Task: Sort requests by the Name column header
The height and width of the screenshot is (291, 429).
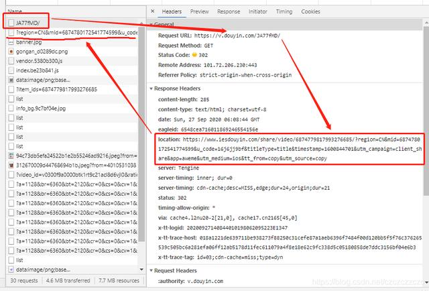Action: pyautogui.click(x=15, y=11)
